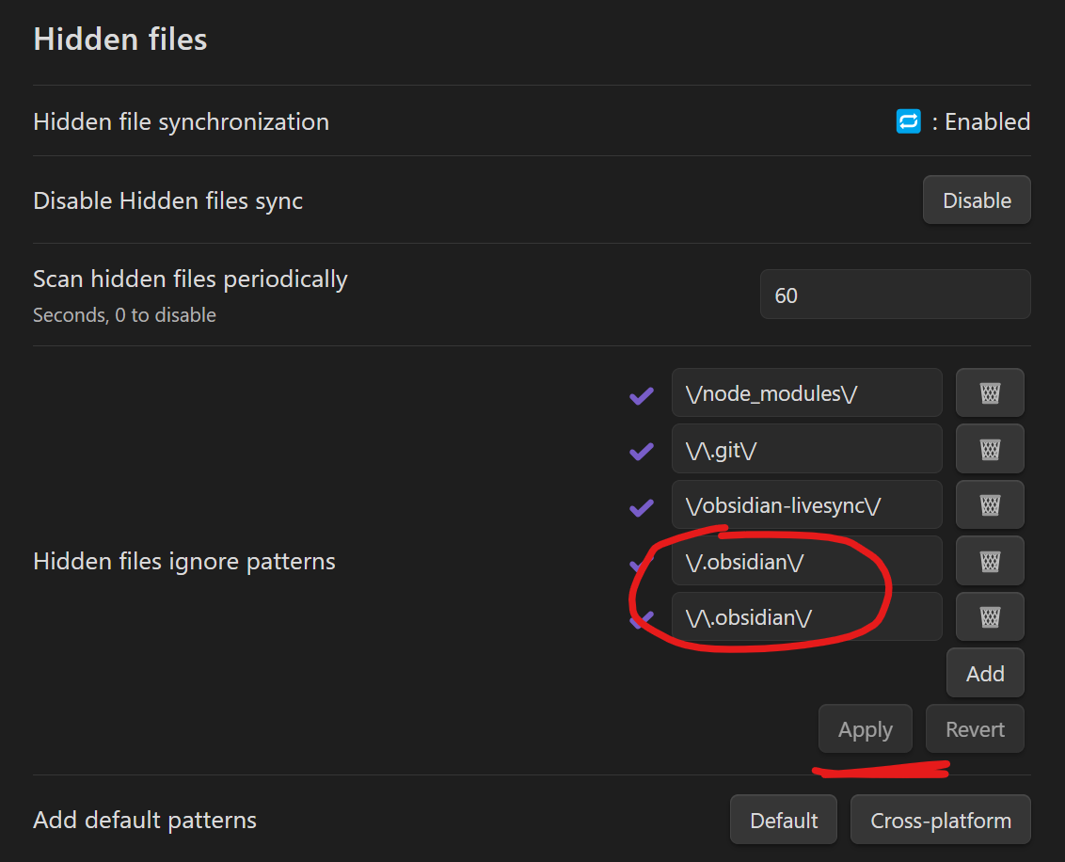The width and height of the screenshot is (1065, 862).
Task: Apply the ignore pattern changes
Action: click(x=865, y=730)
